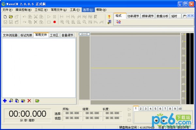
Task: Add a favorite file with the blue plus icon
Action: click(5, 101)
